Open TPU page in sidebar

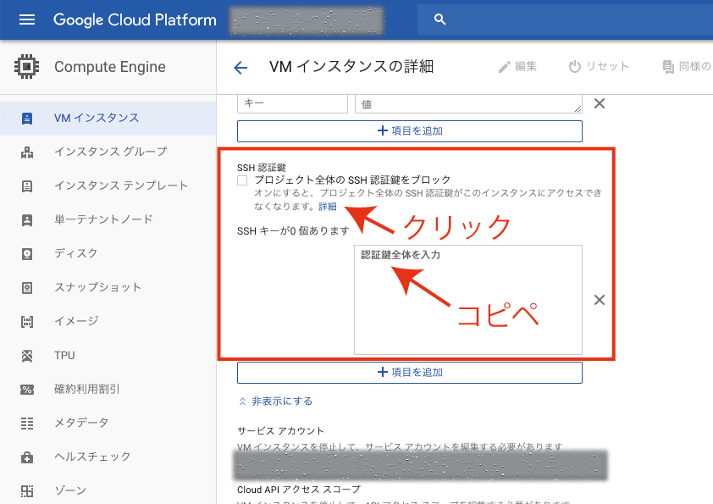tap(108, 355)
